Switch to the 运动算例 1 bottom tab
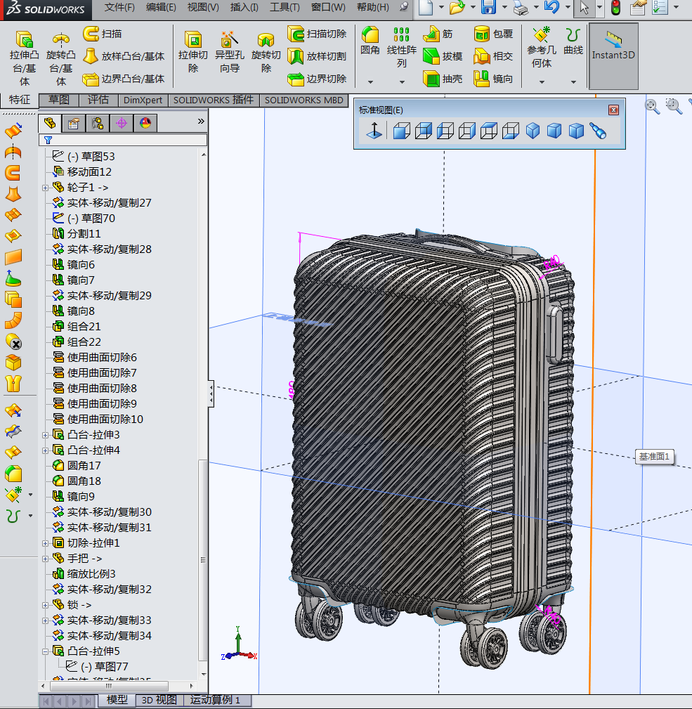The height and width of the screenshot is (709, 692). pos(215,700)
